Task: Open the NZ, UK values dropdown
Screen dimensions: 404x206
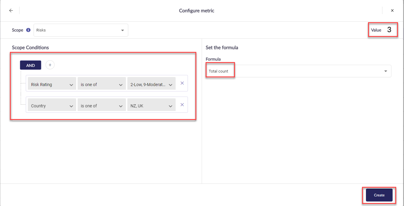Action: tap(151, 105)
